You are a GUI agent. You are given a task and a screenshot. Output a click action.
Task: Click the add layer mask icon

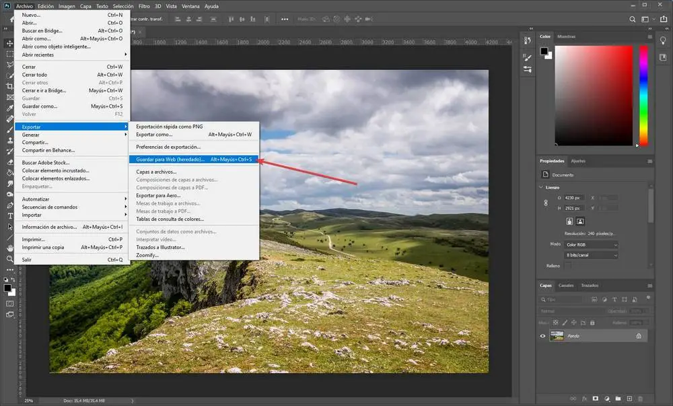[596, 399]
